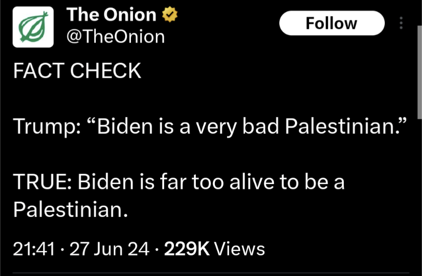Click the divider line below post stats
The width and height of the screenshot is (422, 276).
pyautogui.click(x=211, y=273)
